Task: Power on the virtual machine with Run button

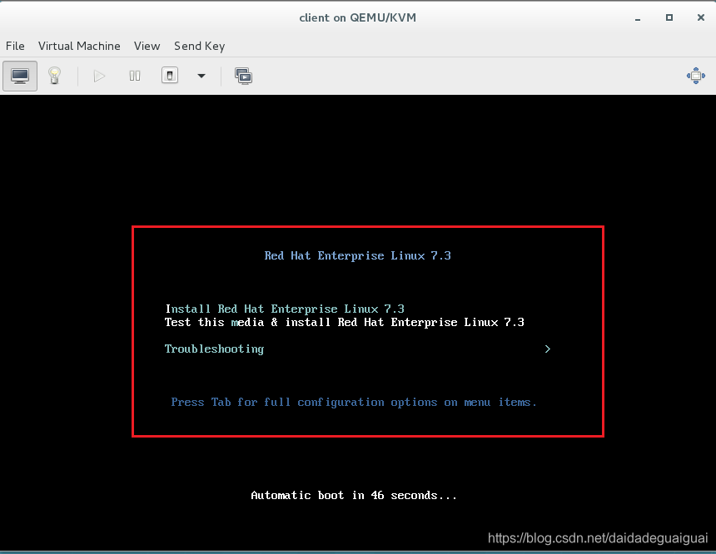Action: pos(99,76)
